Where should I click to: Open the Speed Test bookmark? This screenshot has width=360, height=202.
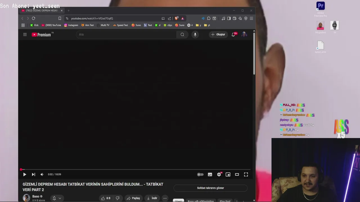point(120,25)
